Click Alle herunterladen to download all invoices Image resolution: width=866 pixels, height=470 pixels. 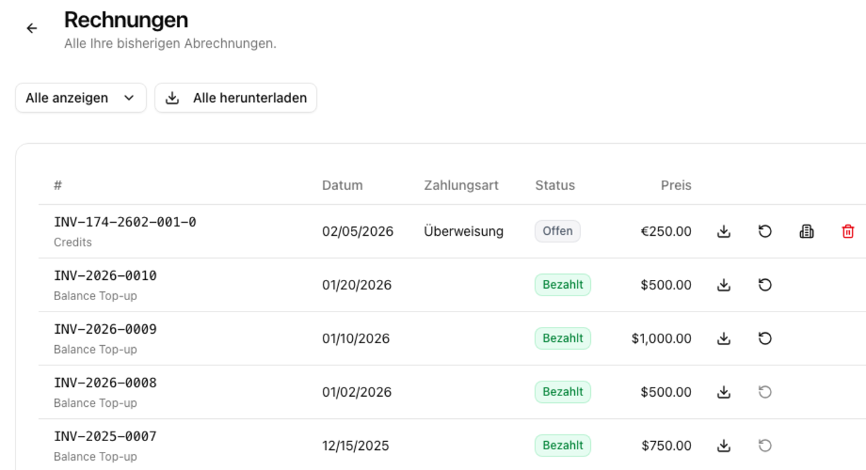(x=235, y=98)
